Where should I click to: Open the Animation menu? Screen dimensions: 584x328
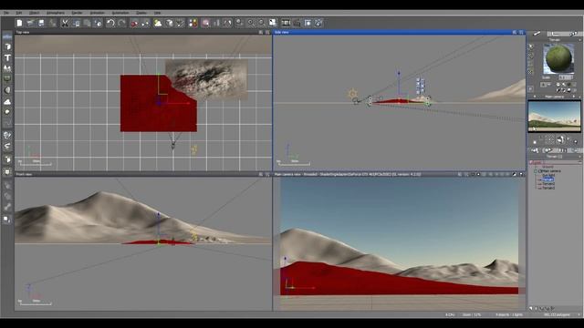pyautogui.click(x=98, y=13)
